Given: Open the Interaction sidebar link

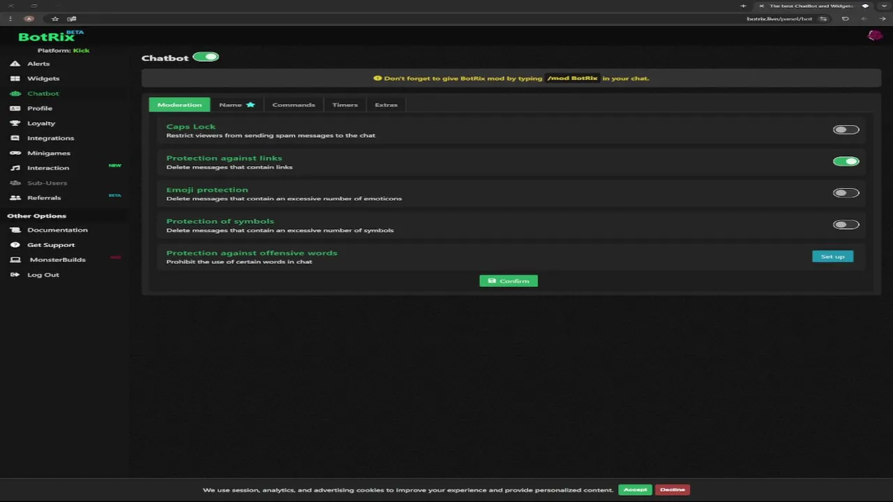Looking at the screenshot, I should (x=48, y=168).
